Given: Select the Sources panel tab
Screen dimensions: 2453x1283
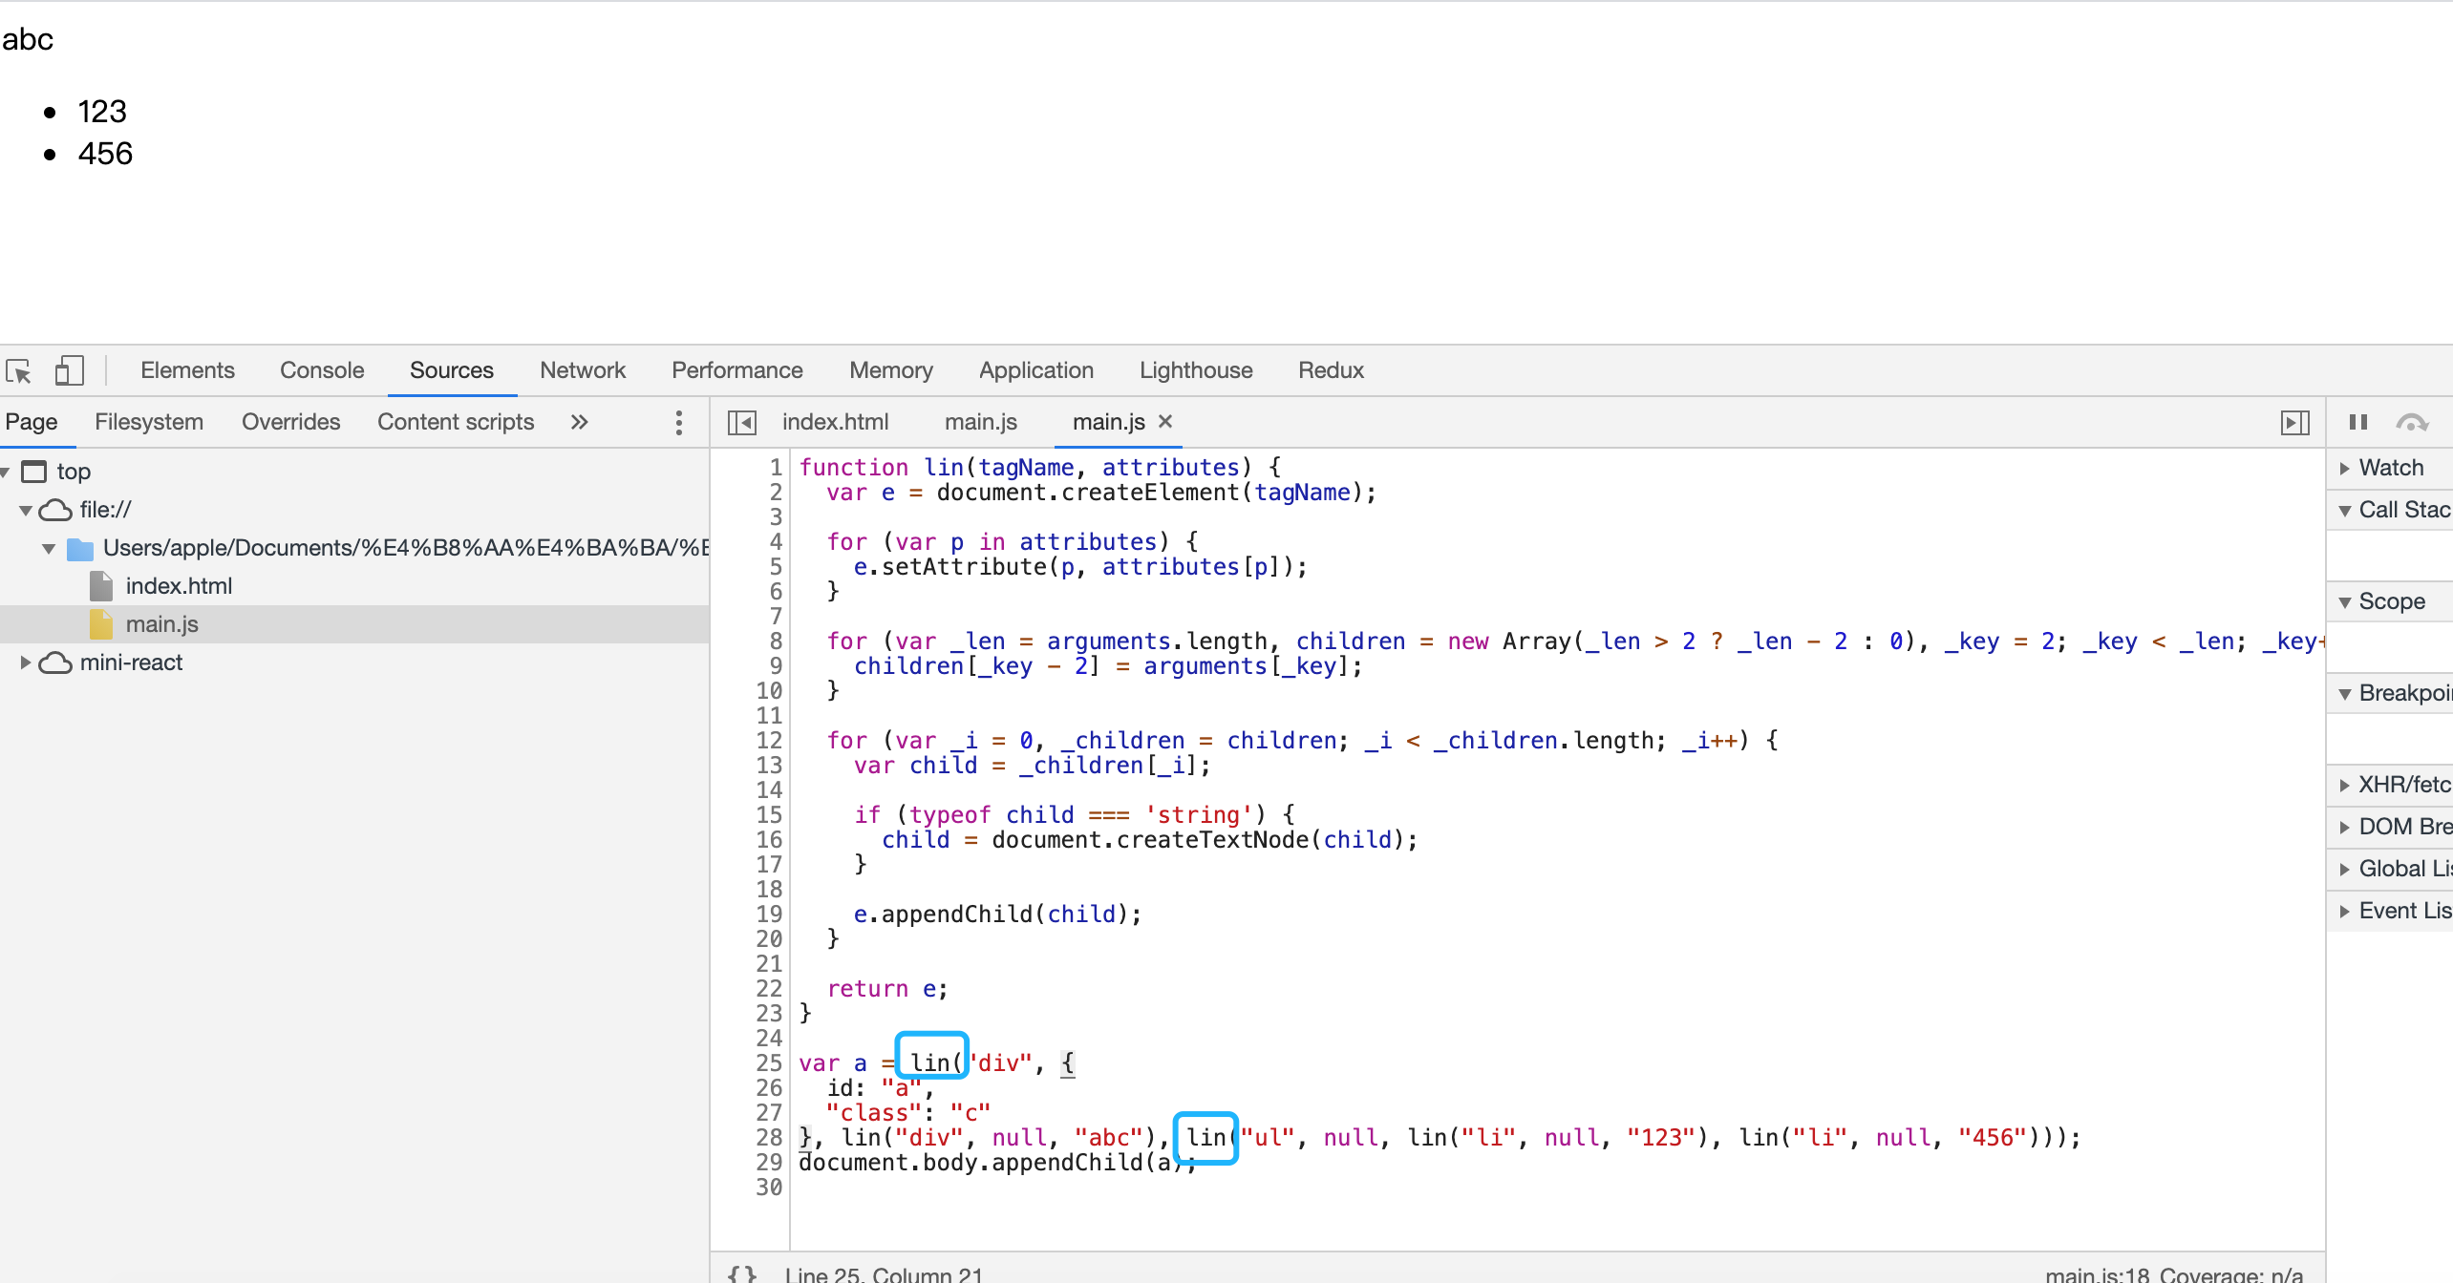Looking at the screenshot, I should (x=452, y=370).
